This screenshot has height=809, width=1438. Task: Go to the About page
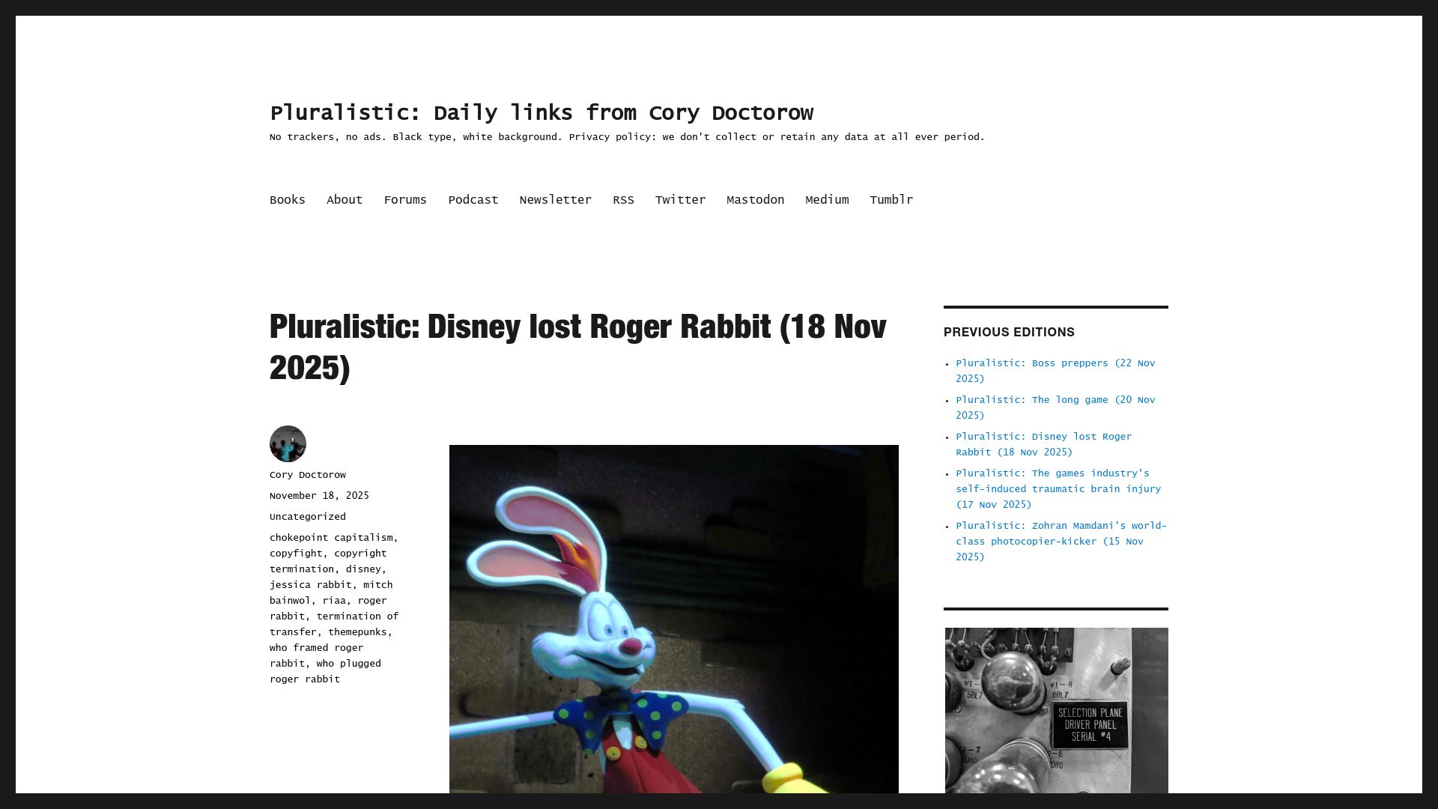tap(345, 200)
